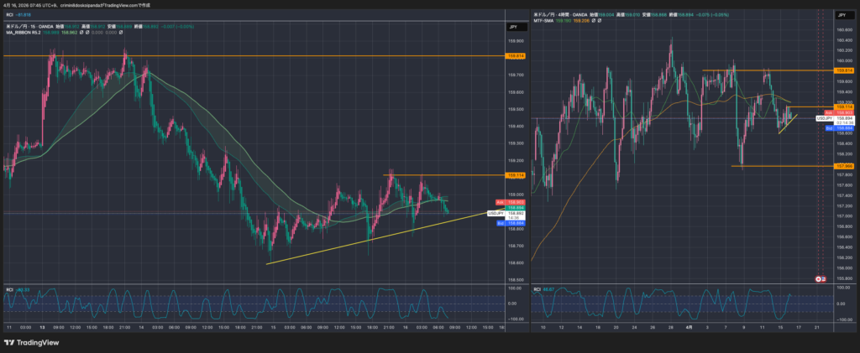Click the blue Bid label on 4-hour chart
Screen dimensions: 860x353
click(828, 128)
